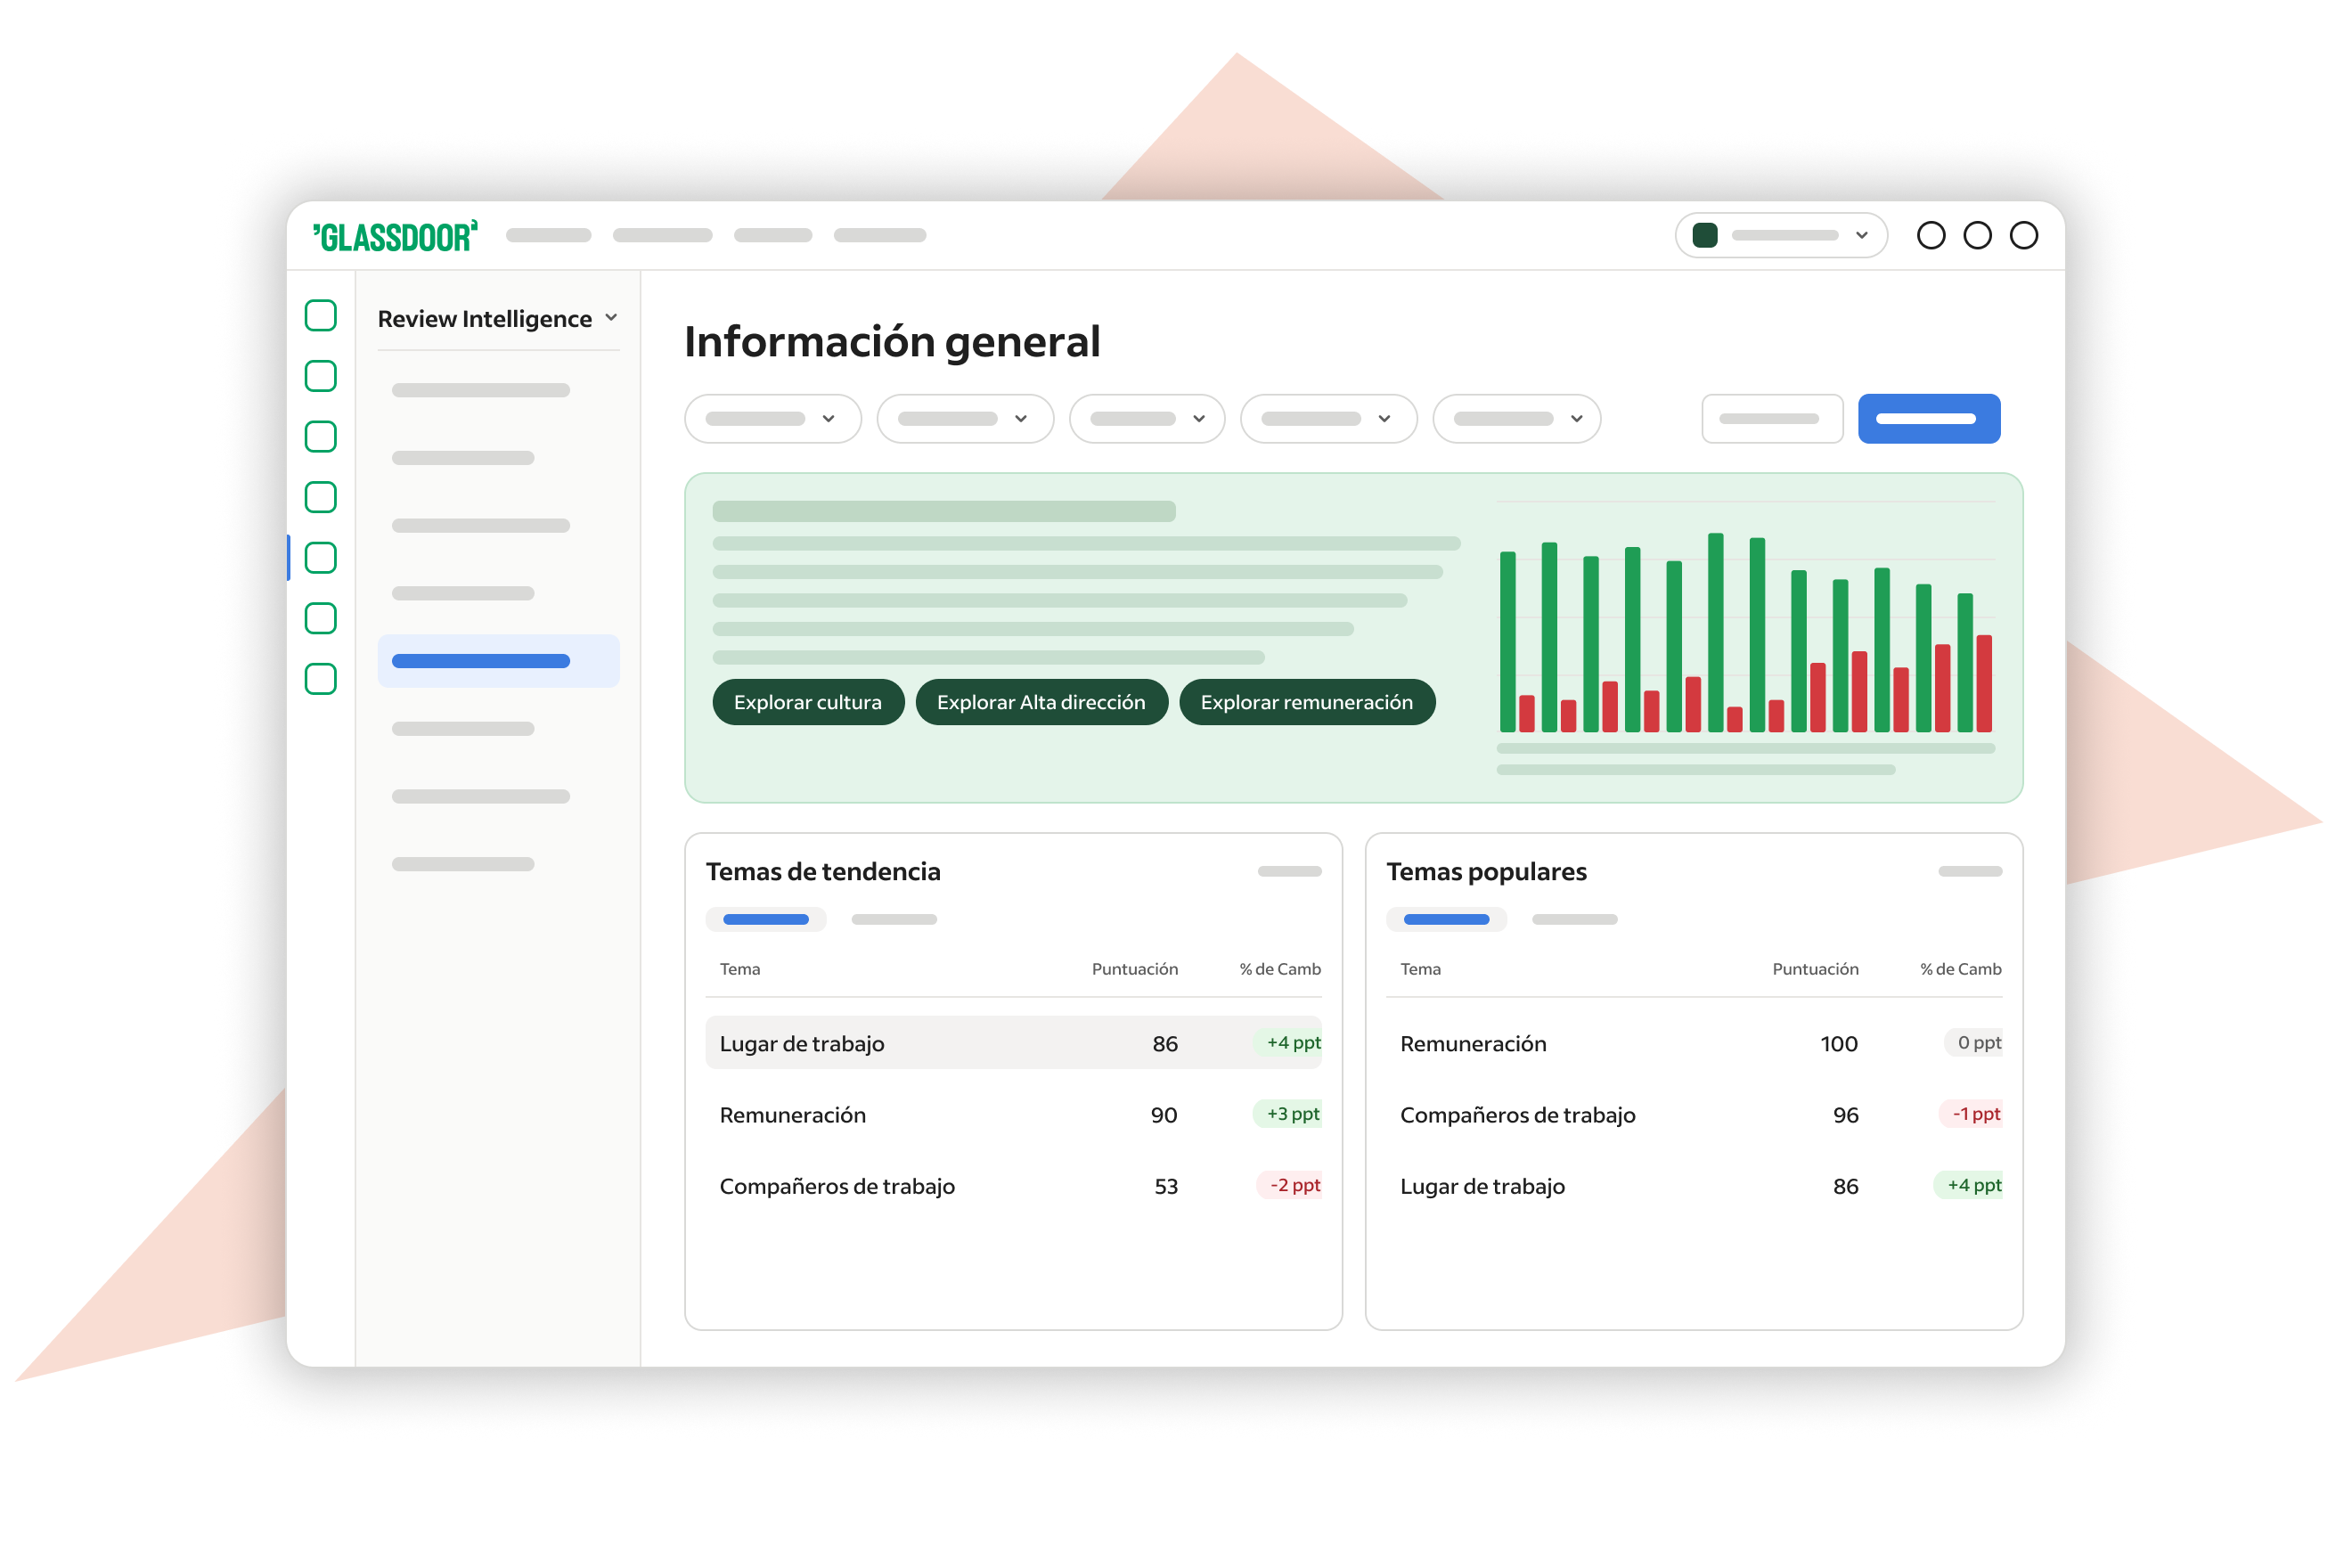Click the score 100 in Temas populares
This screenshot has width=2352, height=1568.
pyautogui.click(x=1839, y=1043)
